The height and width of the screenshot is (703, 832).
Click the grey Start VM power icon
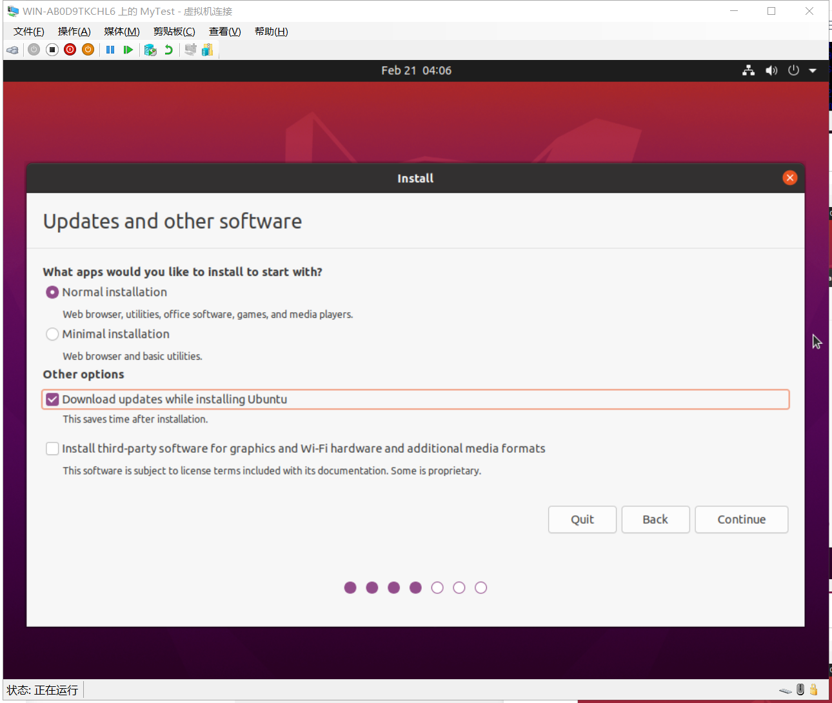(x=34, y=50)
